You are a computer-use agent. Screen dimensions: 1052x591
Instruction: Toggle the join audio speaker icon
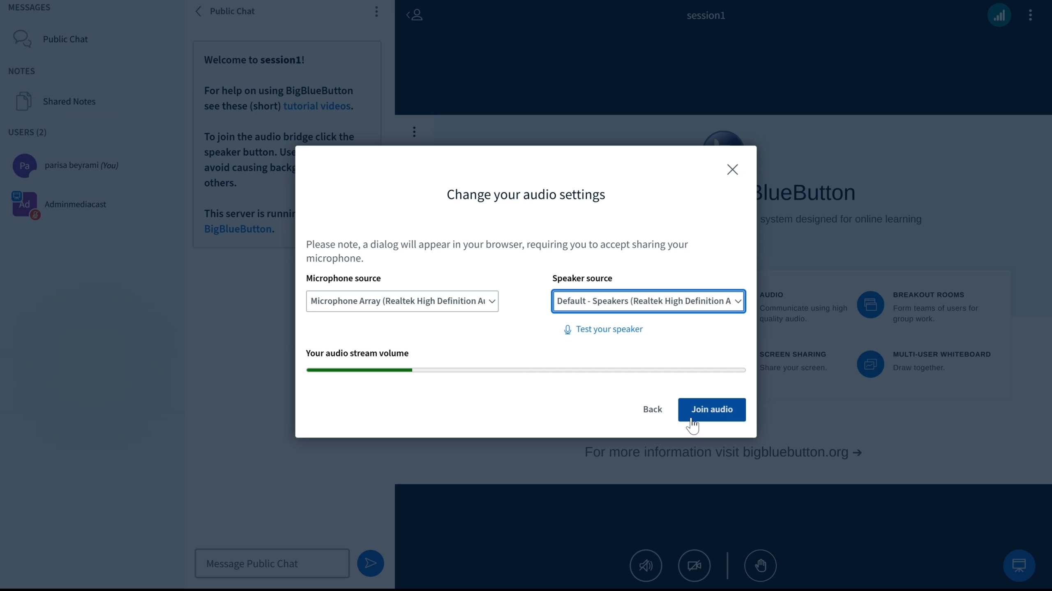point(646,566)
